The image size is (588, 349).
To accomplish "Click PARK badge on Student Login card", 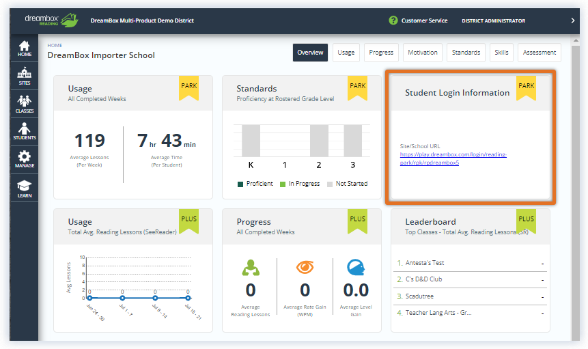I will [x=526, y=89].
